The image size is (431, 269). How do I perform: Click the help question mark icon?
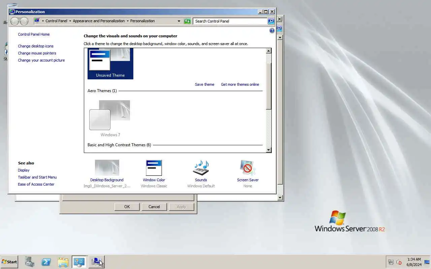[x=272, y=31]
